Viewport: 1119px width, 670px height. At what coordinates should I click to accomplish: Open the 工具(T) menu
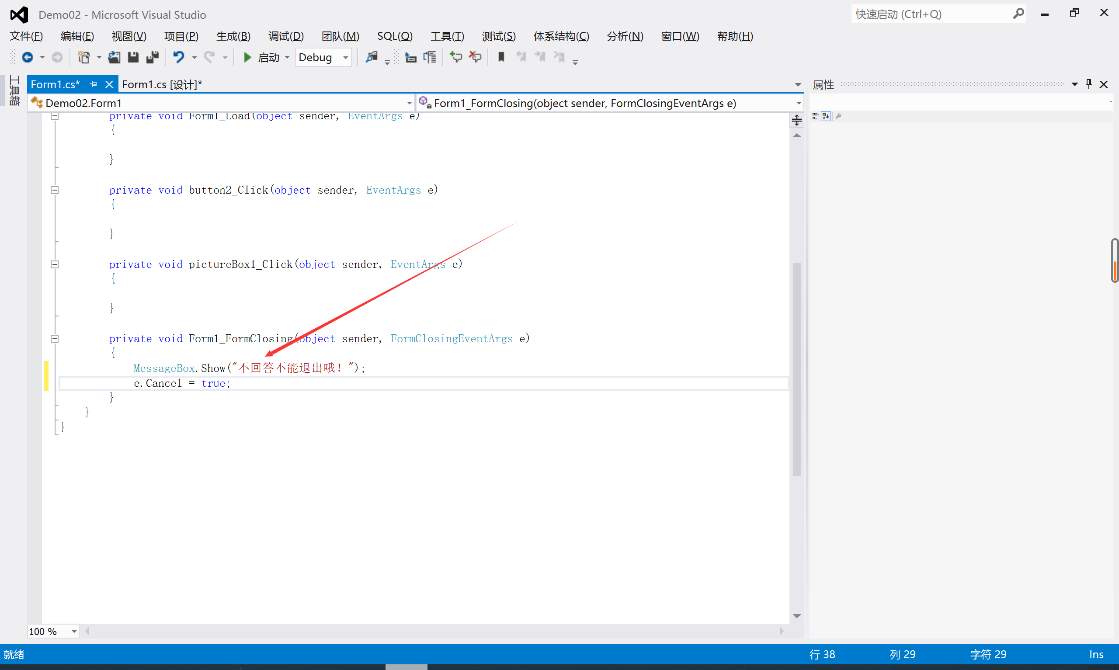pos(447,36)
